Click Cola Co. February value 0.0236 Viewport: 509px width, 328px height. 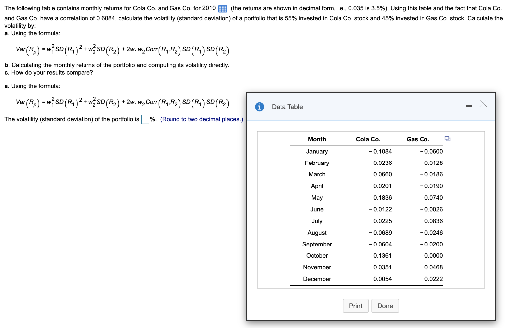[x=382, y=163]
